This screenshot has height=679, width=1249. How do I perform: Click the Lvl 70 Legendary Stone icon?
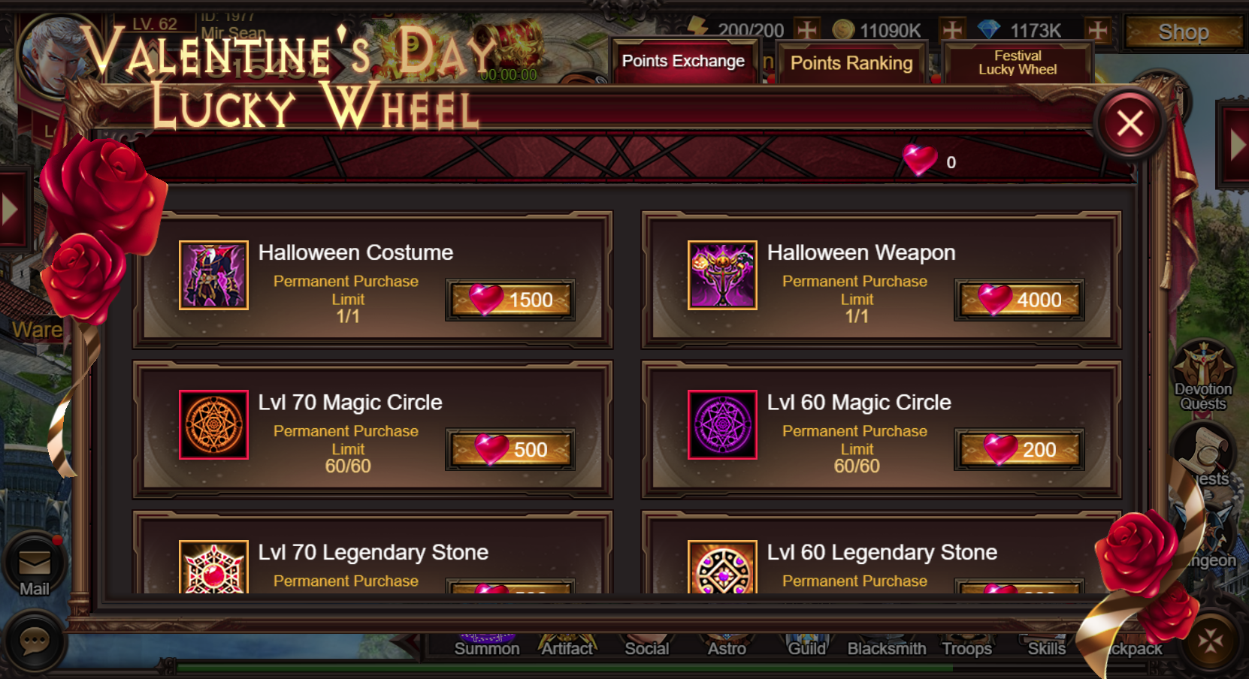pyautogui.click(x=213, y=567)
